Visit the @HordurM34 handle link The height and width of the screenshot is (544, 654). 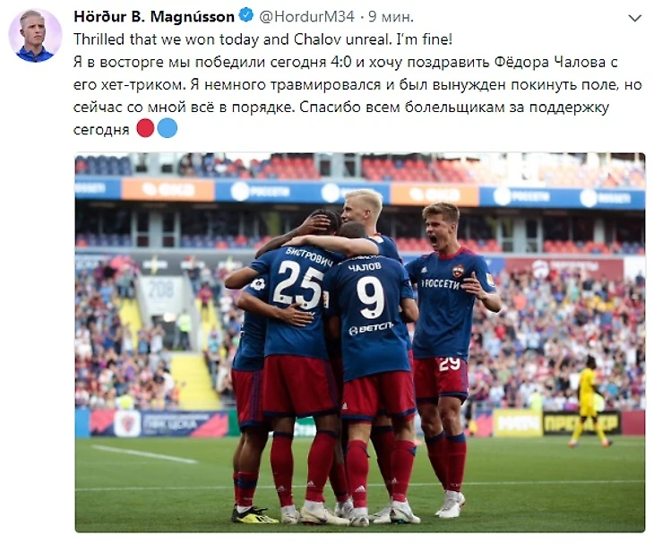(x=307, y=17)
